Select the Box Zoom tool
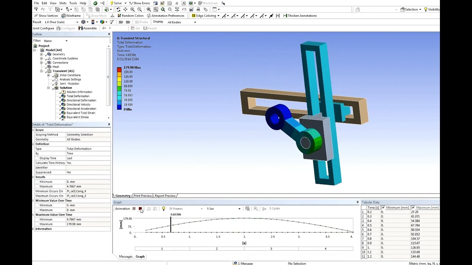 (139, 10)
